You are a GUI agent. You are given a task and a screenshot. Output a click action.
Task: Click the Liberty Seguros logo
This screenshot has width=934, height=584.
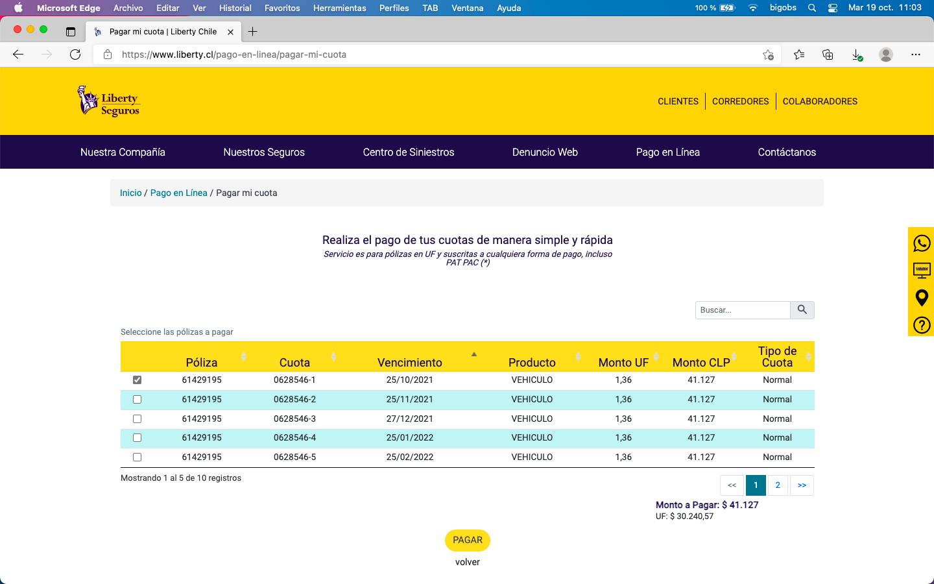[109, 101]
